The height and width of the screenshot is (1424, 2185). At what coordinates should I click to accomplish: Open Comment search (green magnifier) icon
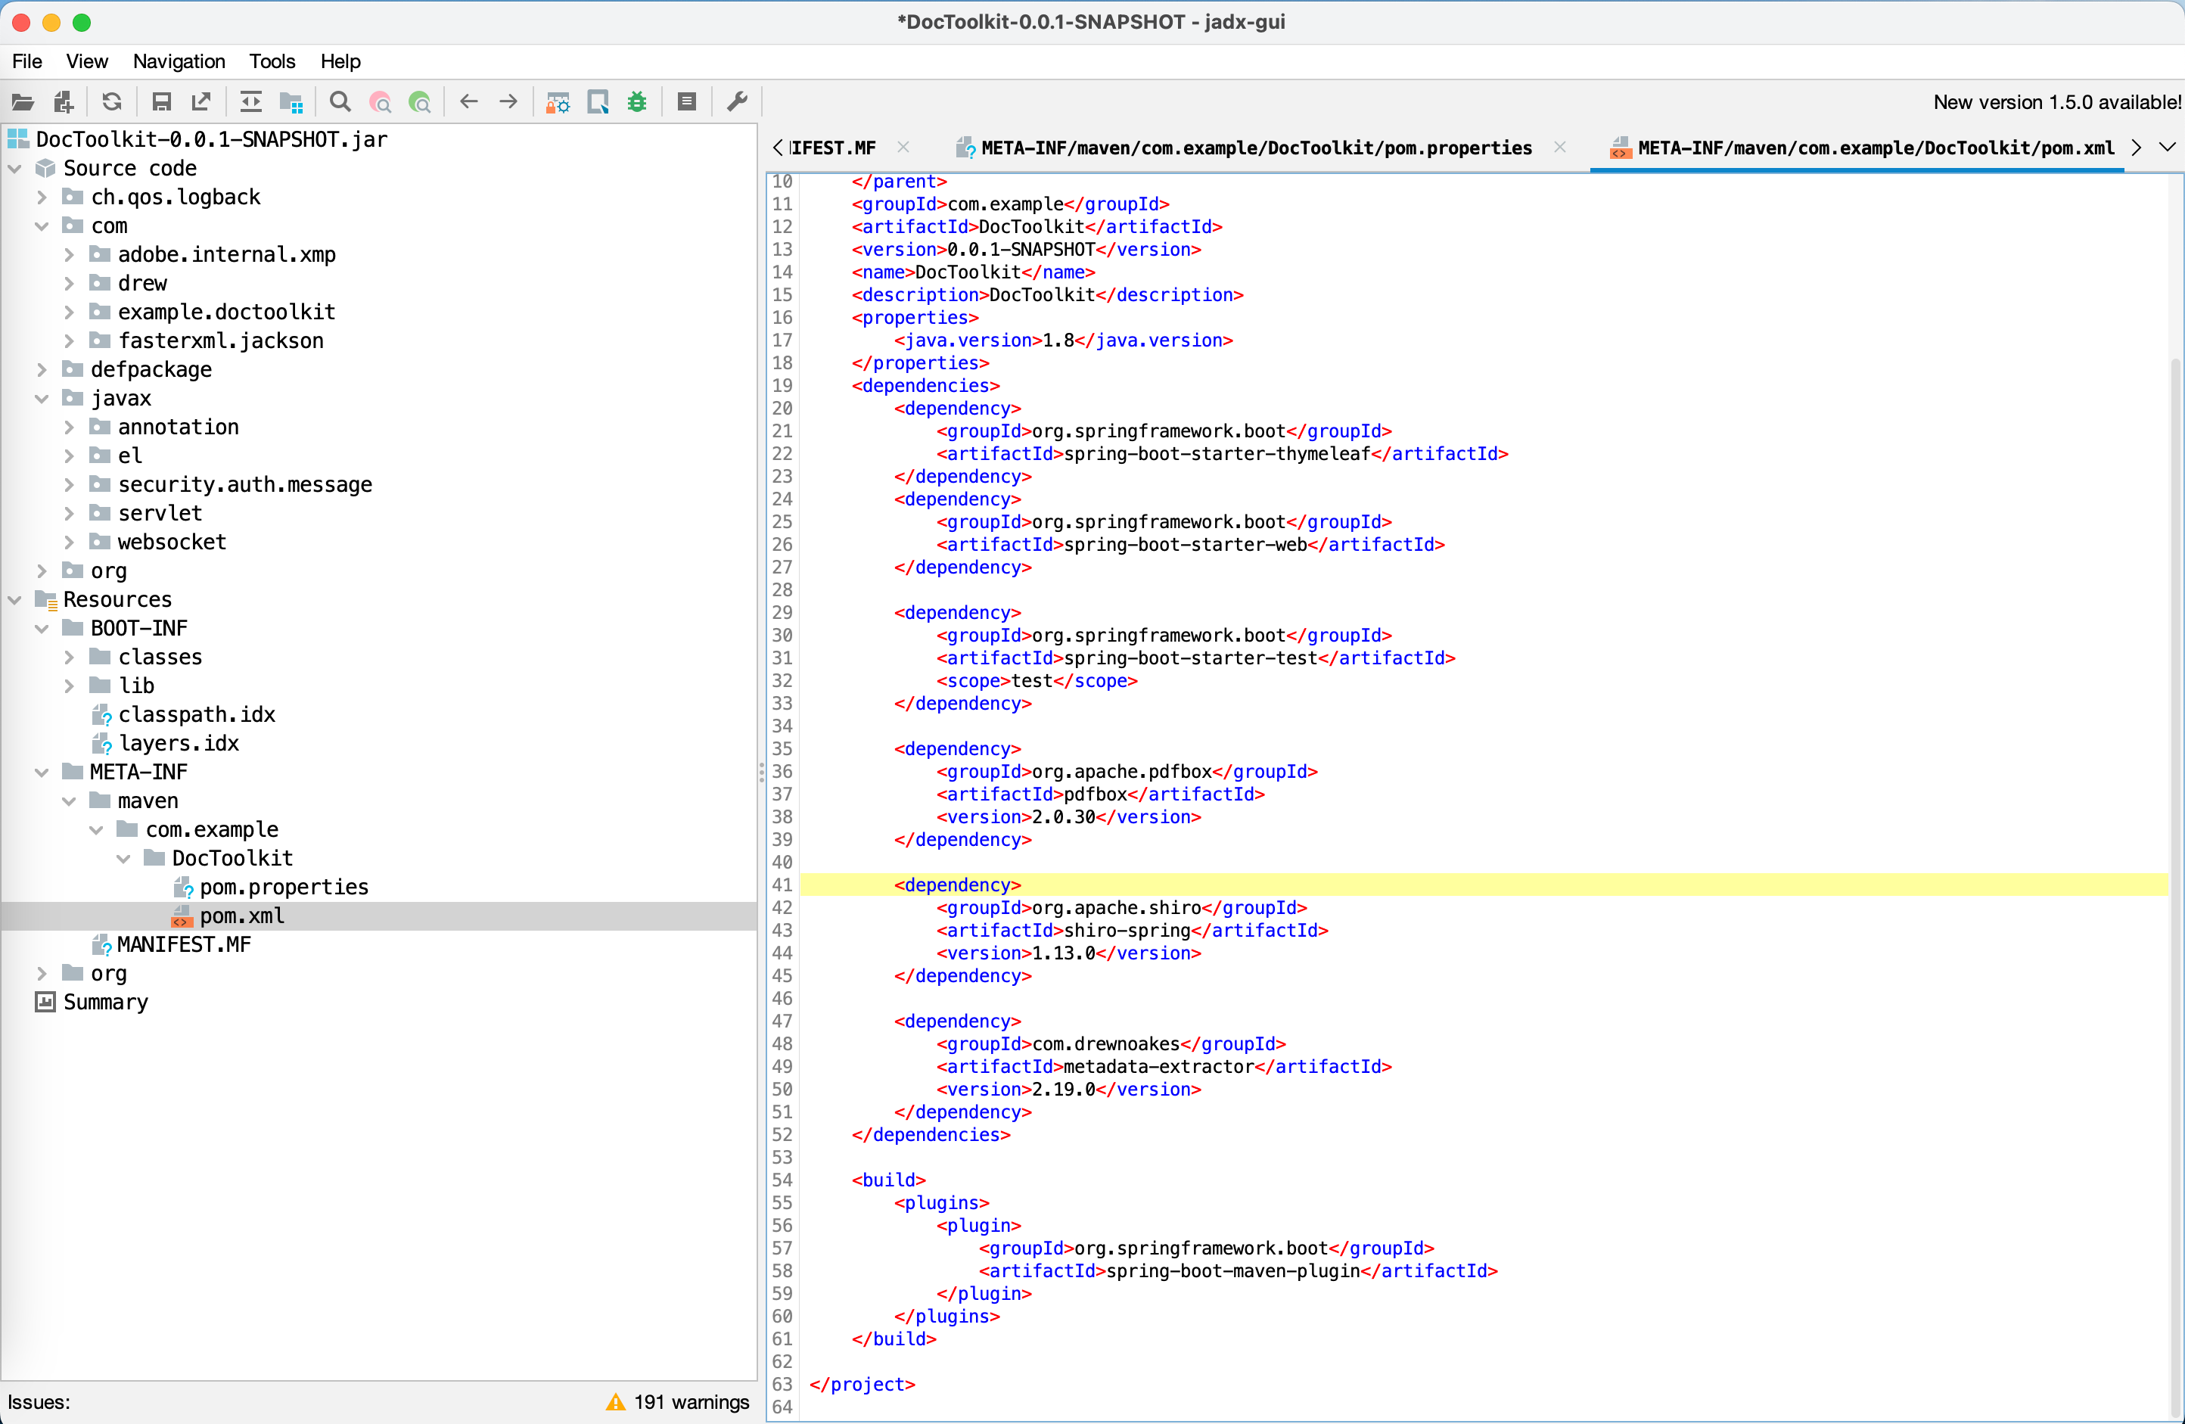tap(420, 102)
